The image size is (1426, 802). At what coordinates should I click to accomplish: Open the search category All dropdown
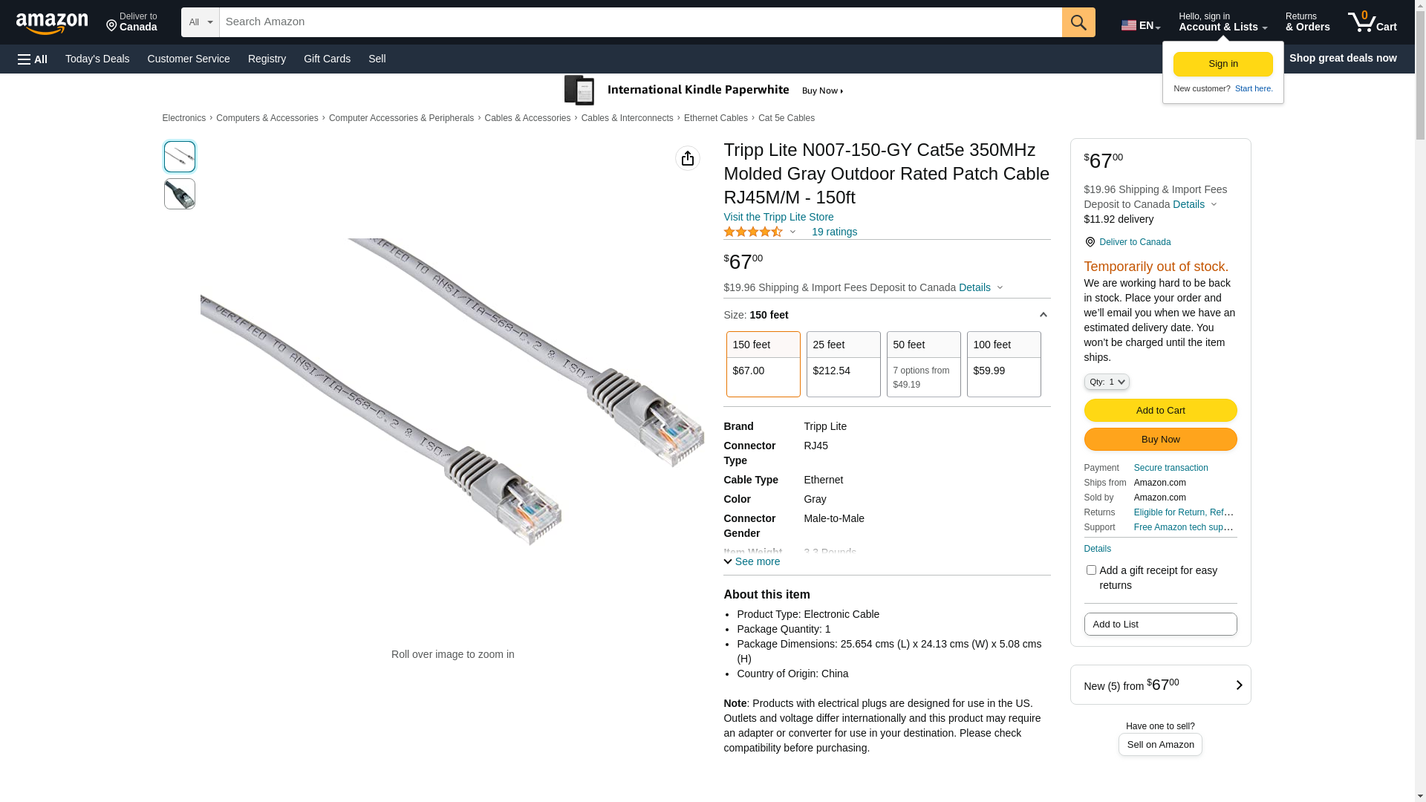(200, 22)
